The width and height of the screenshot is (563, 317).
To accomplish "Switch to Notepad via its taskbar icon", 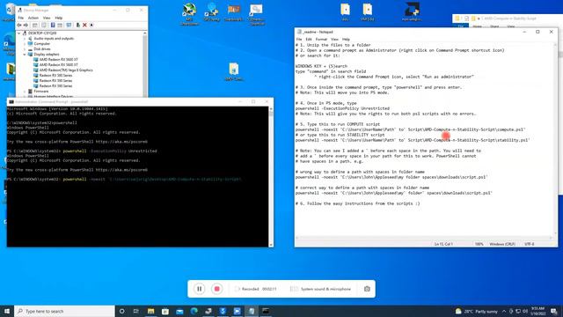I will click(252, 311).
